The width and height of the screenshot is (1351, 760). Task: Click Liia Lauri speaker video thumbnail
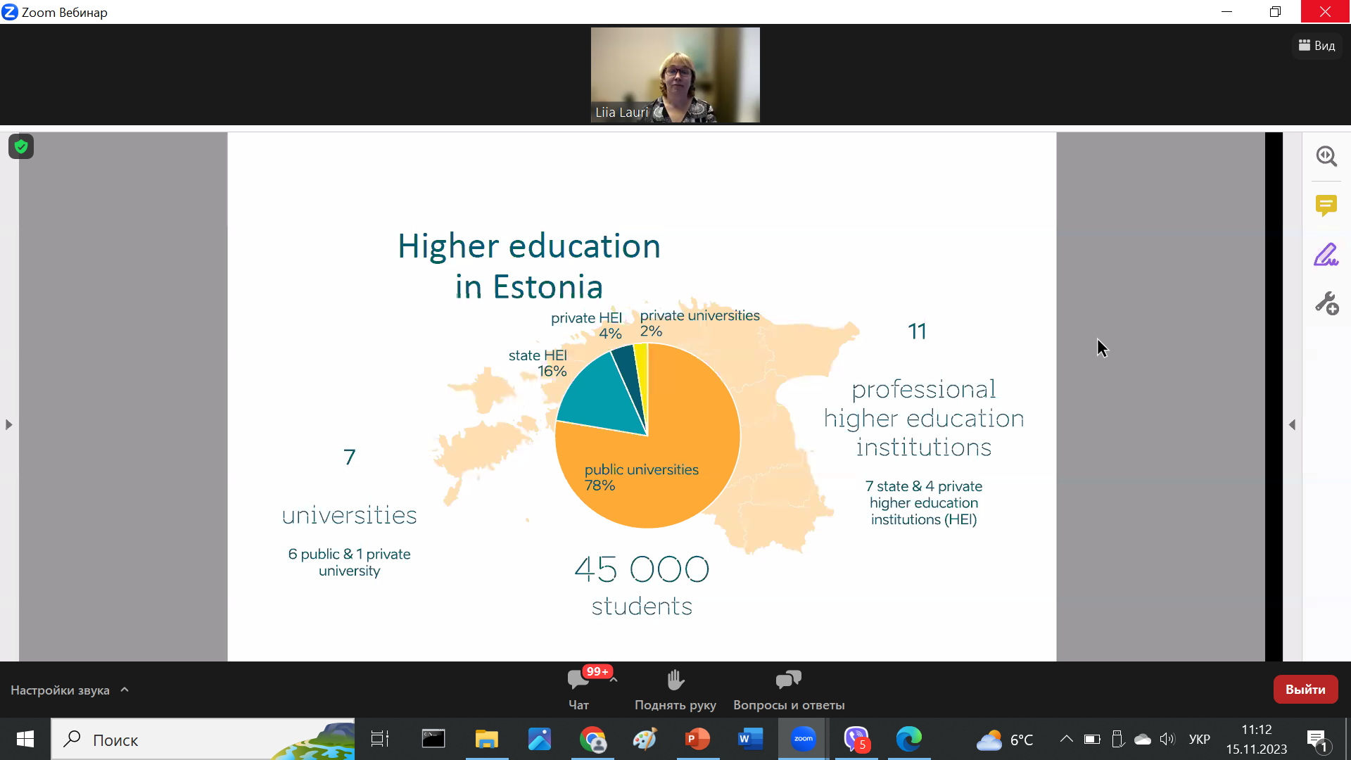(x=675, y=75)
